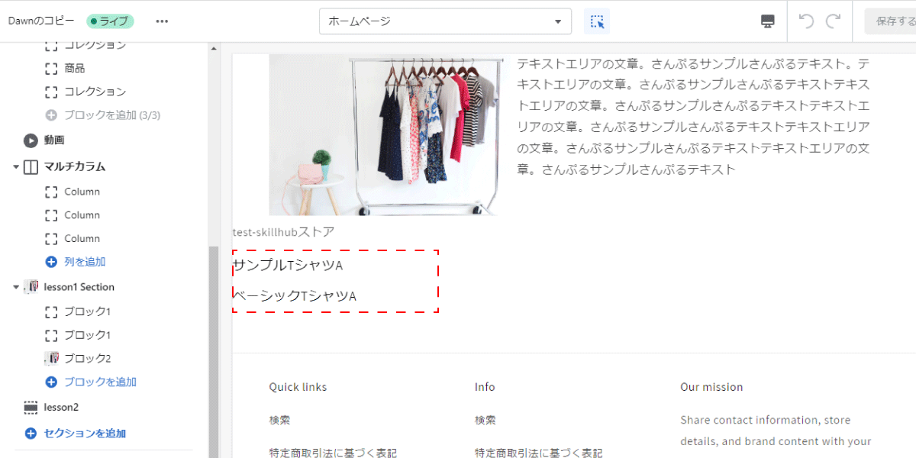916x458 pixels.
Task: Click the マルチカラム columns layout icon
Action: (31, 166)
